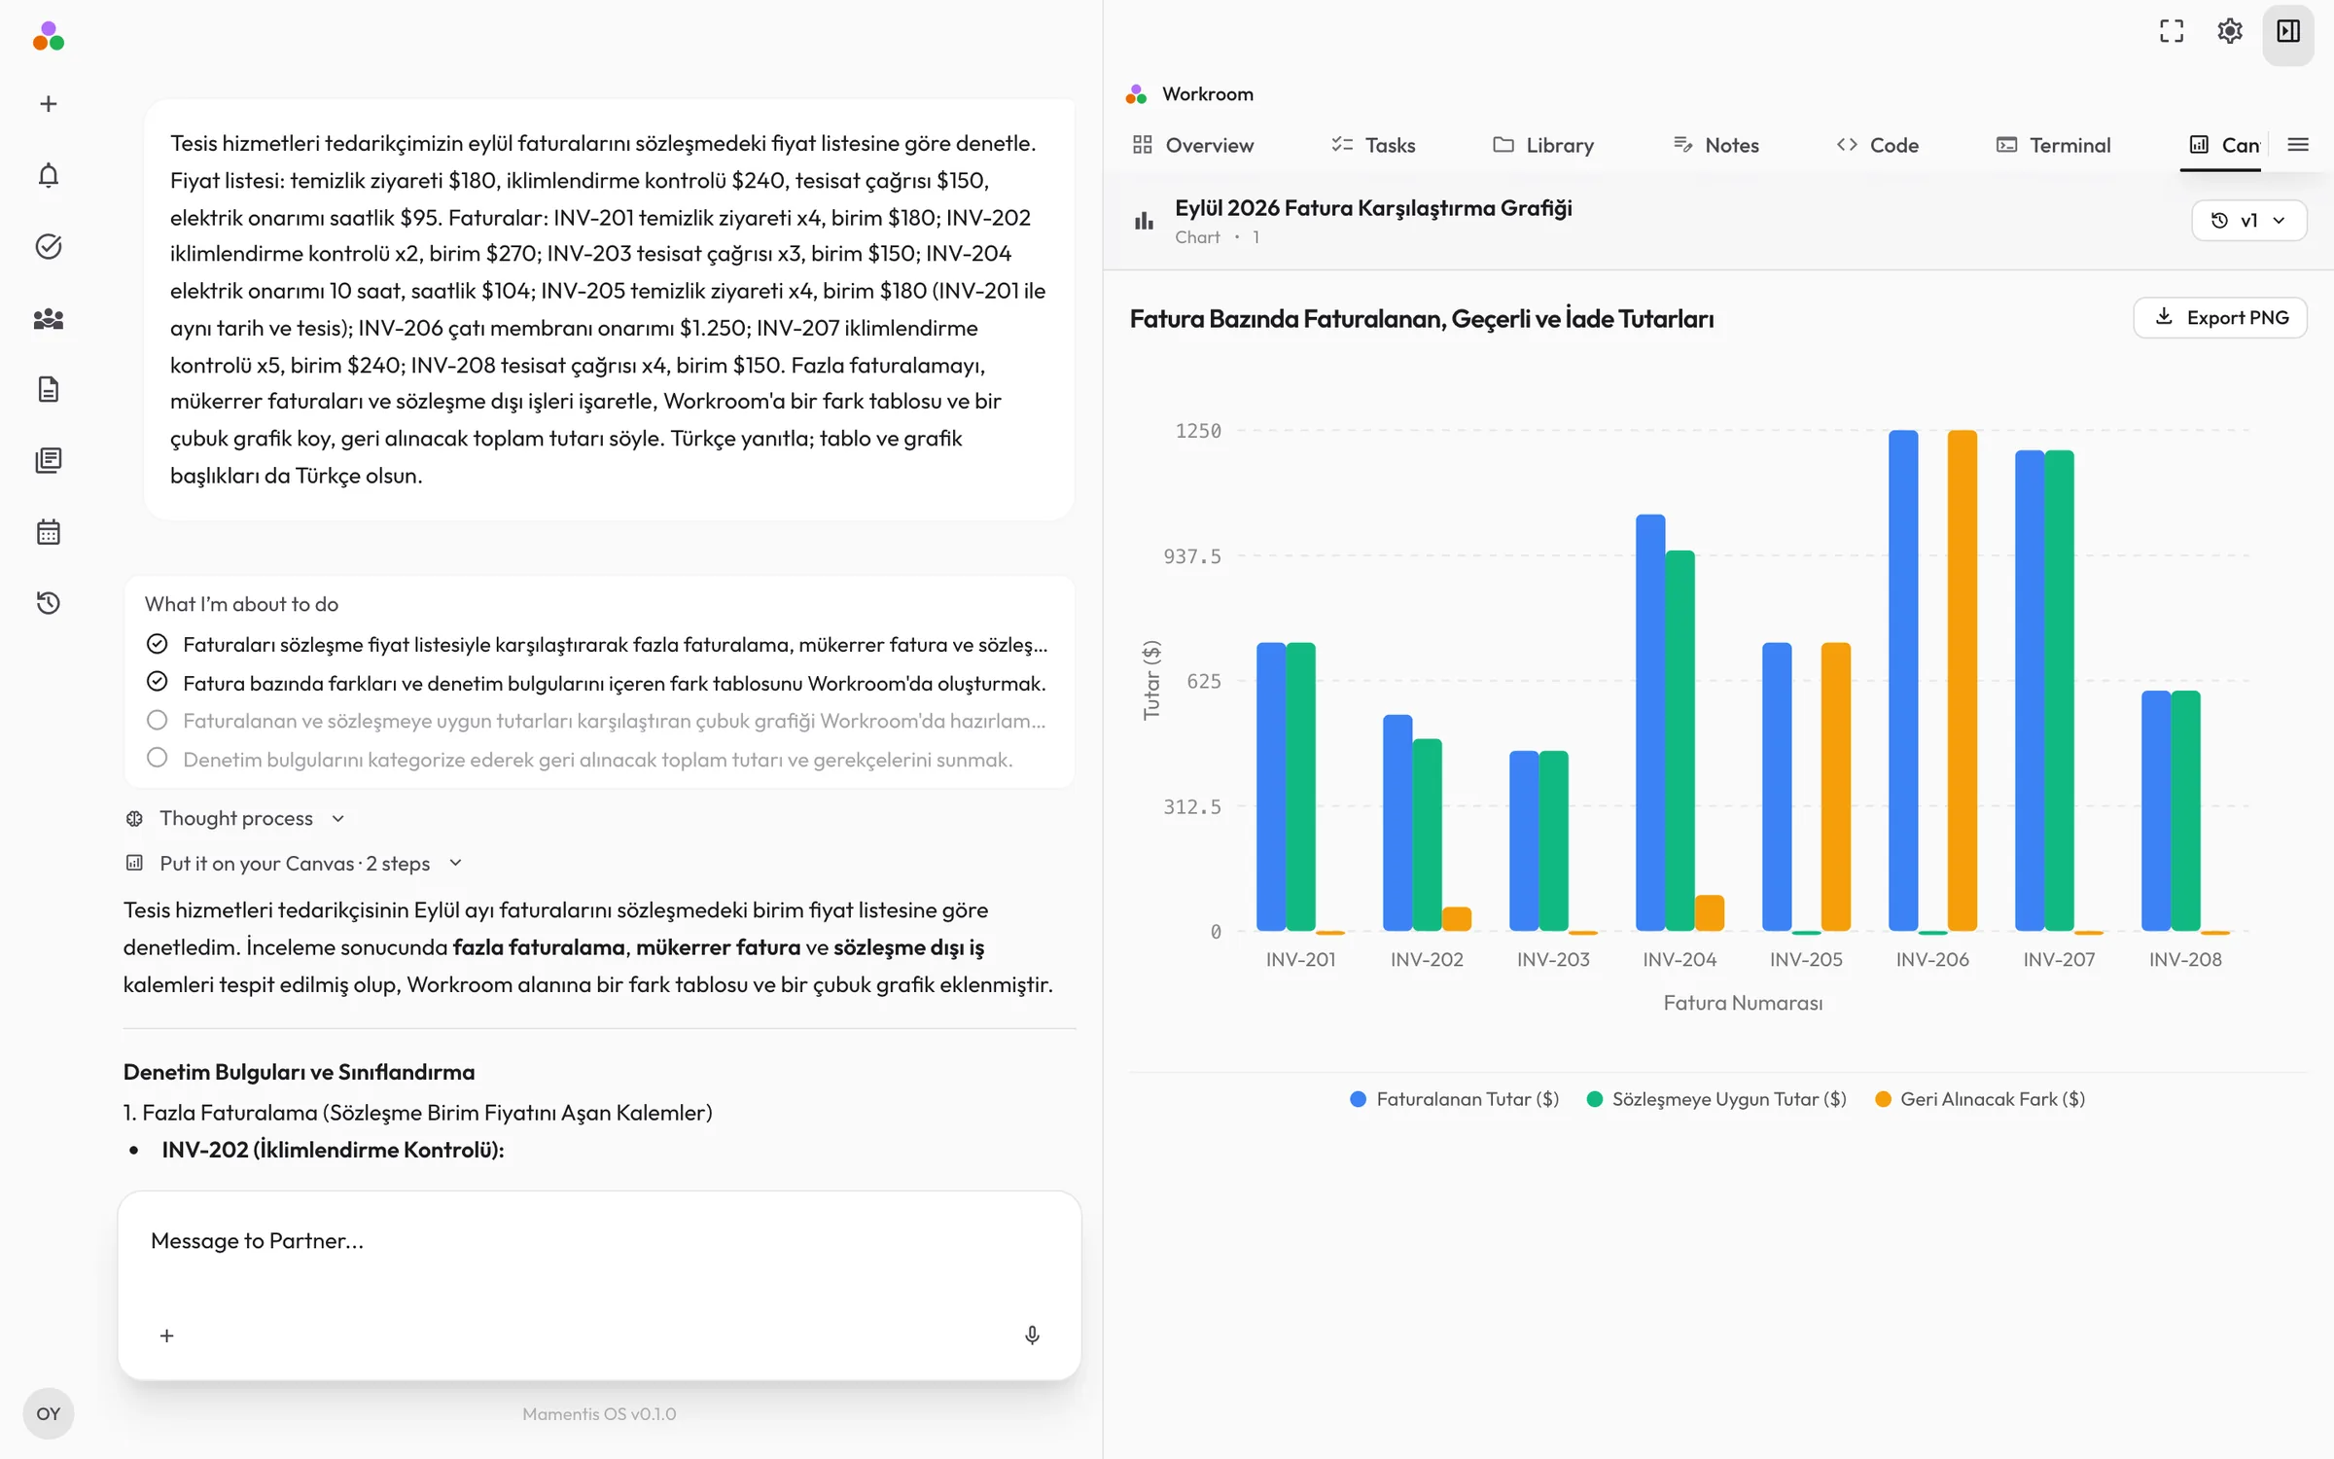Screen dimensions: 2334x1459
Task: Toggle 'Fatura bazında farkları' step check
Action: click(157, 682)
